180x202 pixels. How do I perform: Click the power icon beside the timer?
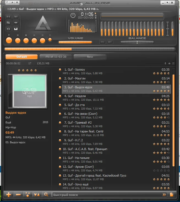(x=73, y=15)
